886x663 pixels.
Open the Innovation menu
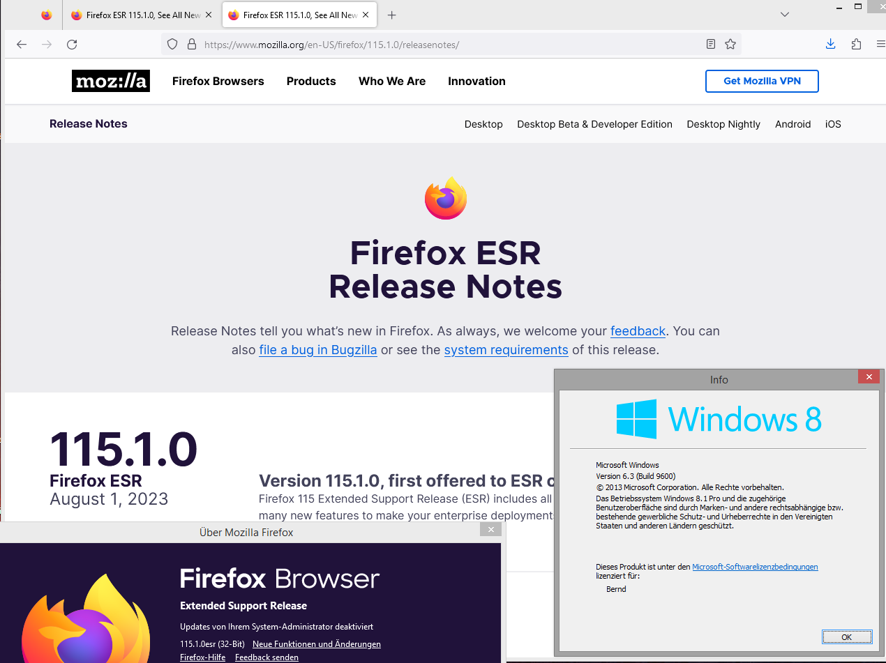[476, 81]
